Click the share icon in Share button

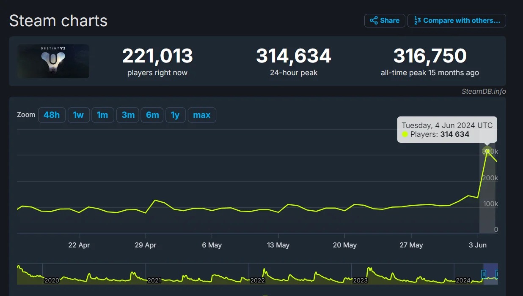coord(374,21)
